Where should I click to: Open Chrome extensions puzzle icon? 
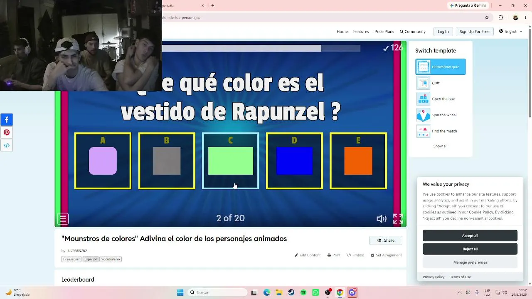(x=501, y=17)
